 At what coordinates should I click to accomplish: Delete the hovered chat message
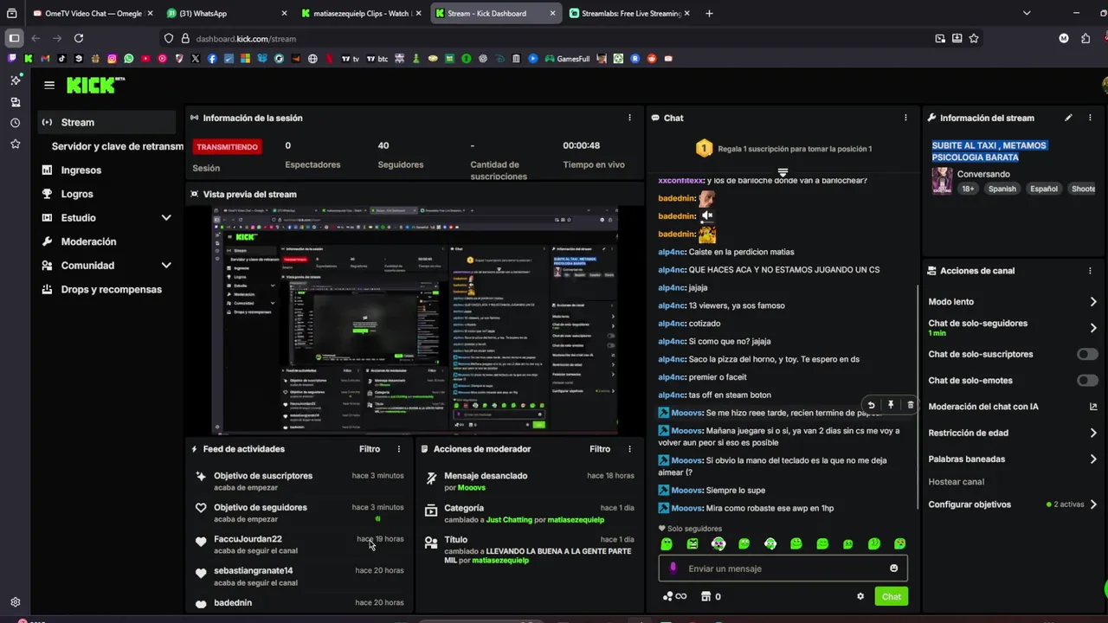910,405
